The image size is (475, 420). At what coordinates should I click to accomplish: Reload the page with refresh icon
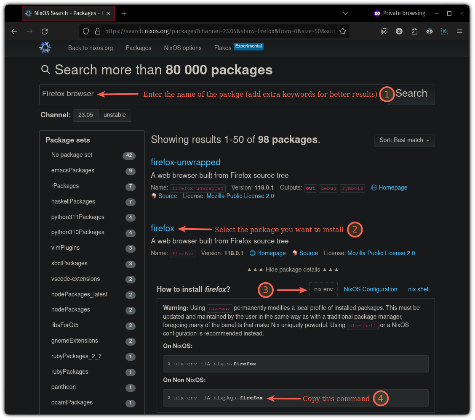45,32
